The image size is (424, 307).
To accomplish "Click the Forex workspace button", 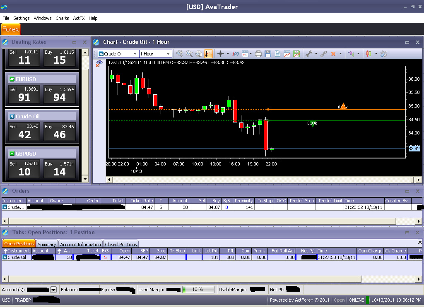I will coord(10,29).
